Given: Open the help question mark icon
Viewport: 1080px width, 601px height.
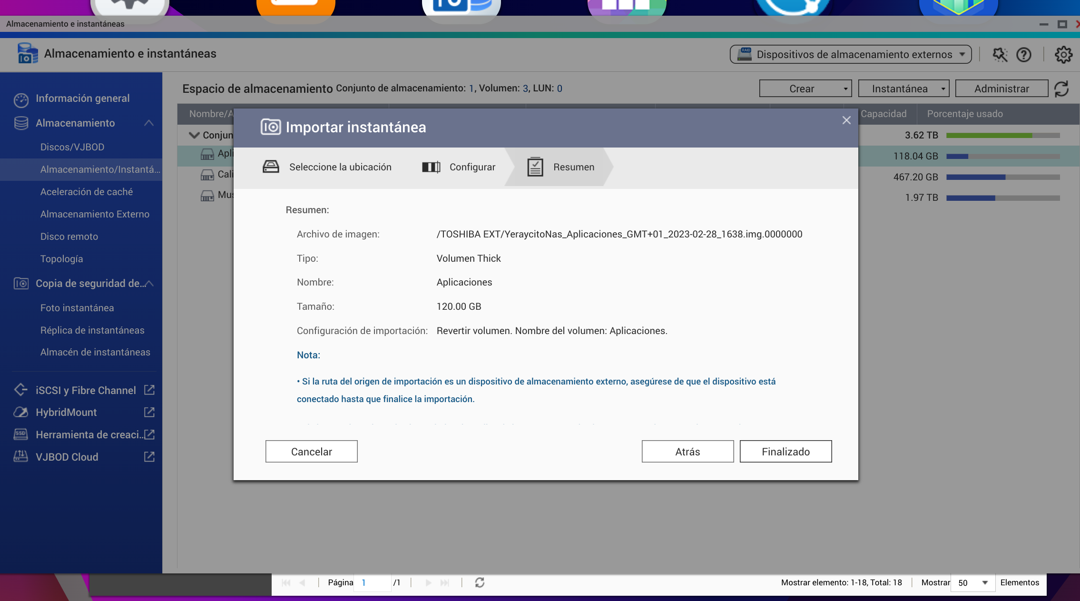Looking at the screenshot, I should (1023, 55).
